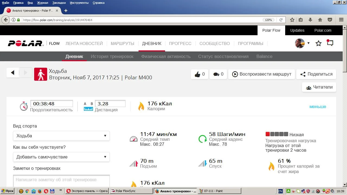This screenshot has height=195, width=347.
Task: Switch to ПРОГРЕСС navigation tab
Action: pos(180,43)
